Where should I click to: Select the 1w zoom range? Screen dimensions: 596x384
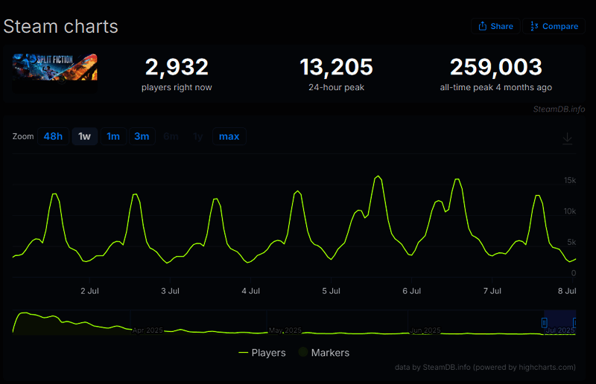85,136
